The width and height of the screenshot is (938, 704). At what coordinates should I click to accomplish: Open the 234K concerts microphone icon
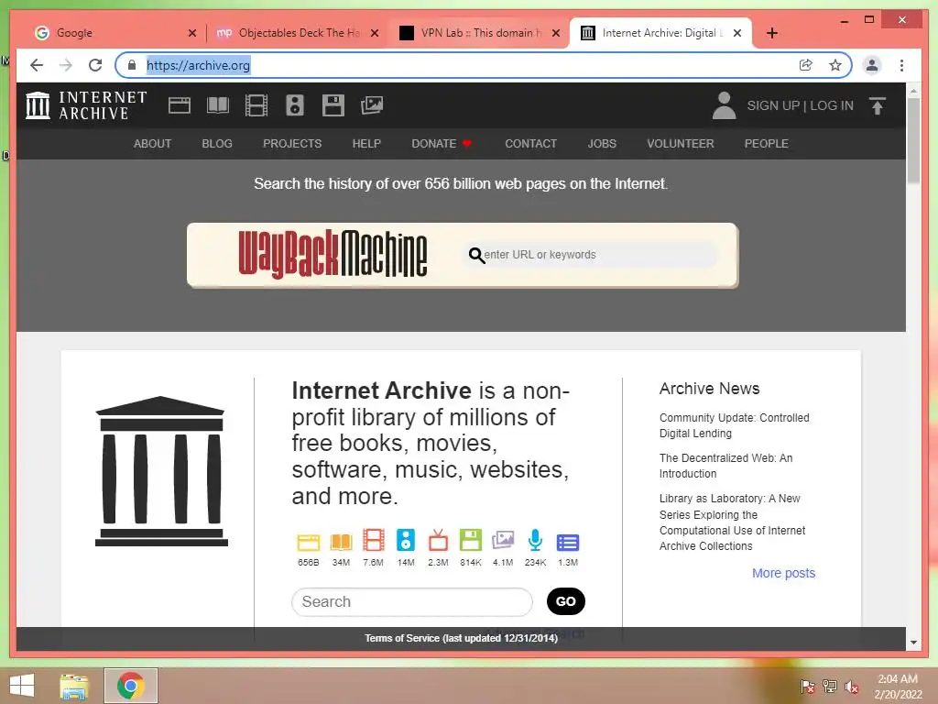pos(535,540)
